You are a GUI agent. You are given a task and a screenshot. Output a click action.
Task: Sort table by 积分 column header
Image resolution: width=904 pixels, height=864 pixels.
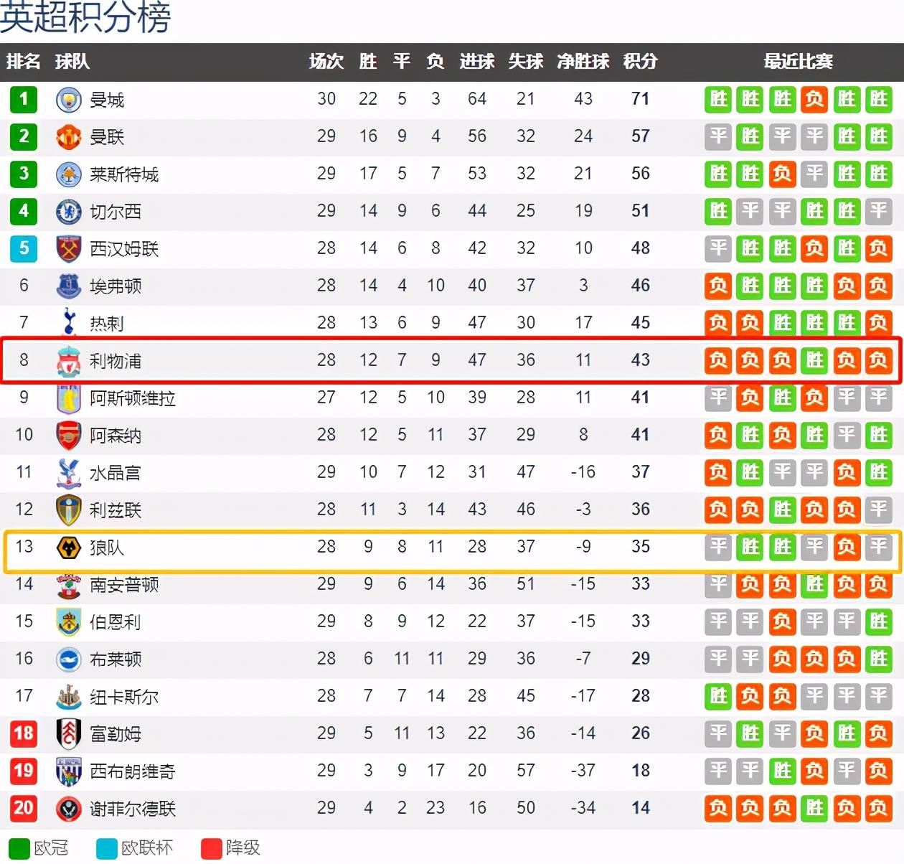tap(640, 62)
